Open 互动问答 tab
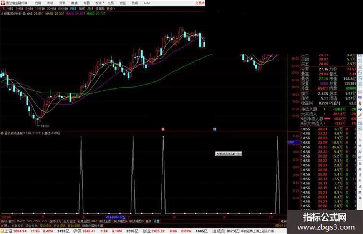The height and width of the screenshot is (234, 363). pos(74,226)
